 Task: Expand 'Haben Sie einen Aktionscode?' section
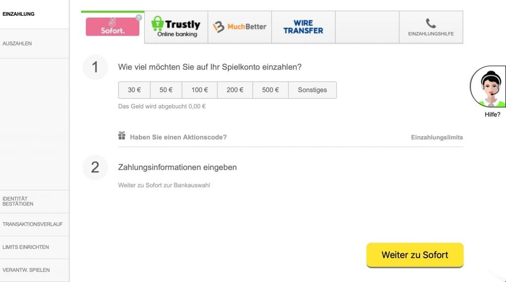178,137
